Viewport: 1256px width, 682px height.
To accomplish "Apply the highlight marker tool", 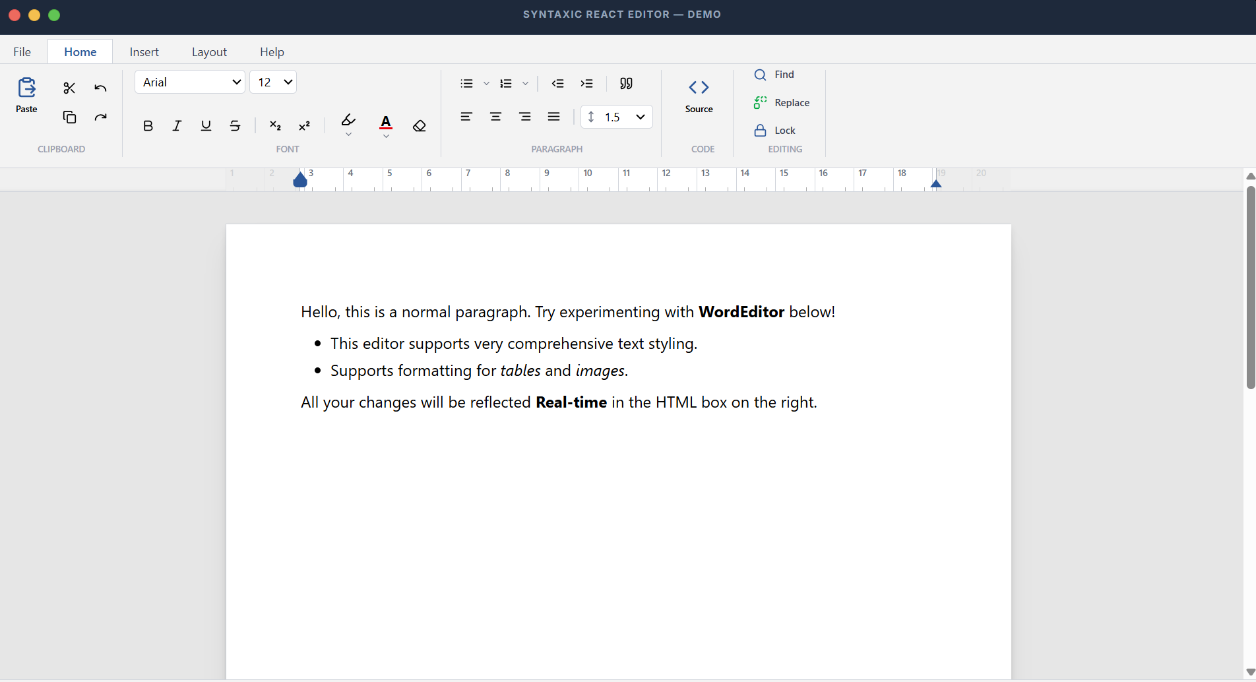I will pos(348,120).
